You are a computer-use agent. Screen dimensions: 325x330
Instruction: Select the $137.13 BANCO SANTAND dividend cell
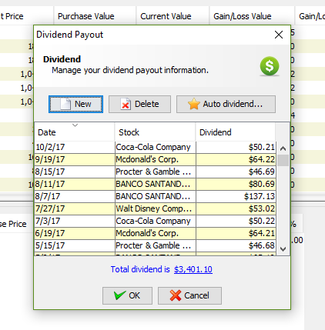[x=236, y=196]
